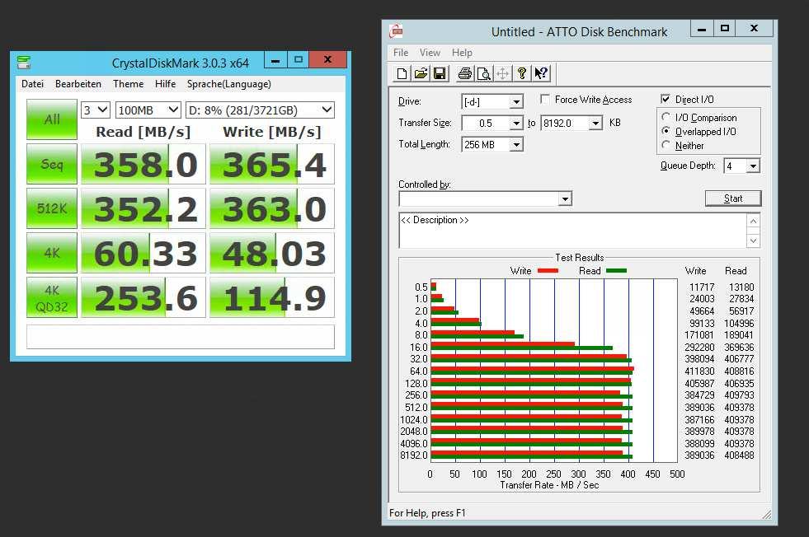Image resolution: width=809 pixels, height=537 pixels.
Task: Click the Seq write result 365.4
Action: 272,164
